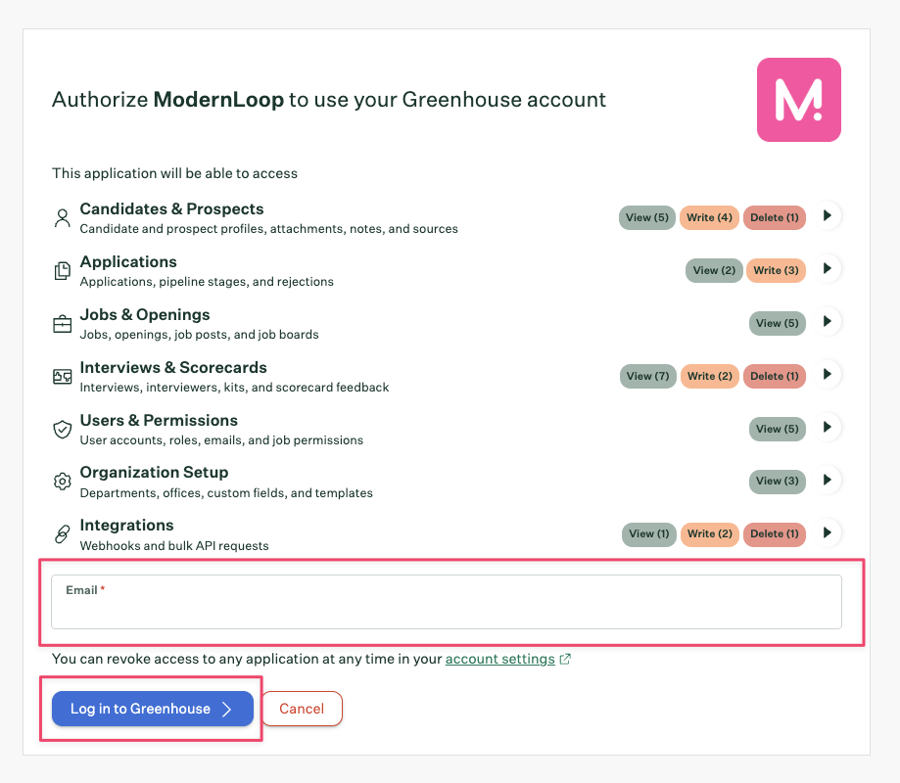Click the Users & Permissions shield icon
Viewport: 900px width, 783px height.
[62, 429]
